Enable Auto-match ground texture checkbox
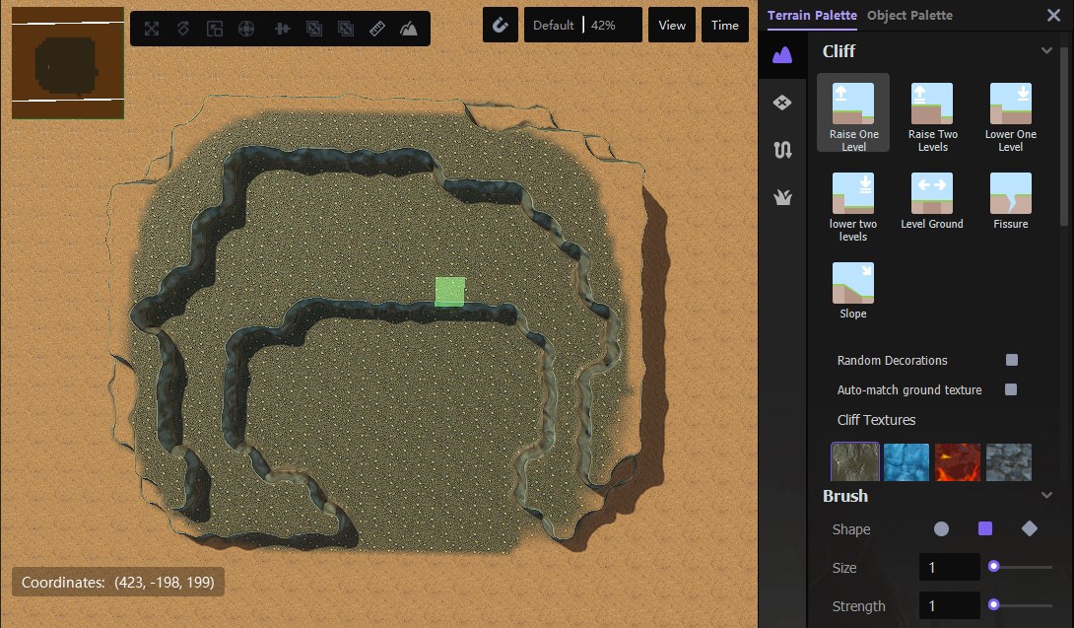The width and height of the screenshot is (1074, 628). coord(1011,389)
